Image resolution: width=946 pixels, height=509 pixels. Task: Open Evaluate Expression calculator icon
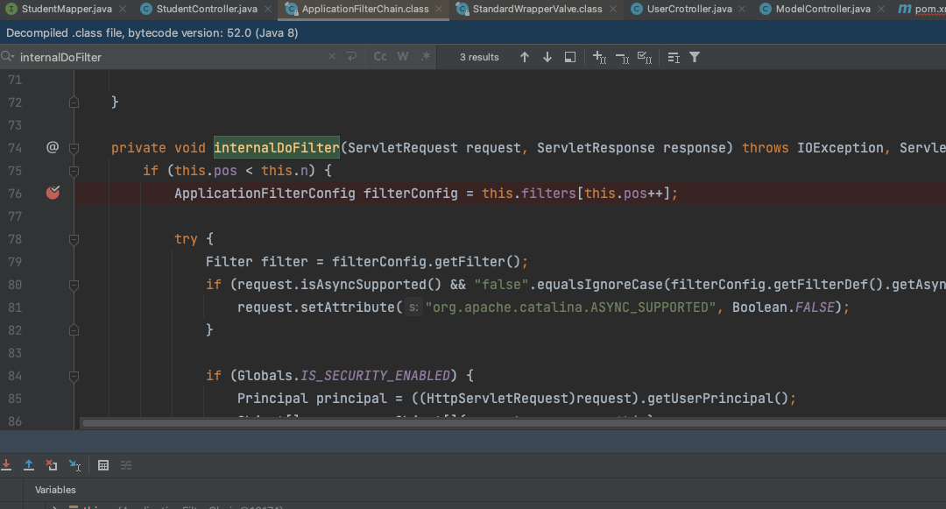(x=103, y=465)
